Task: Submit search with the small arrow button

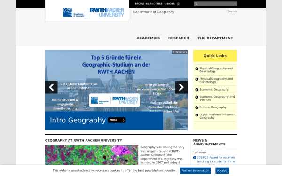Action: [235, 4]
